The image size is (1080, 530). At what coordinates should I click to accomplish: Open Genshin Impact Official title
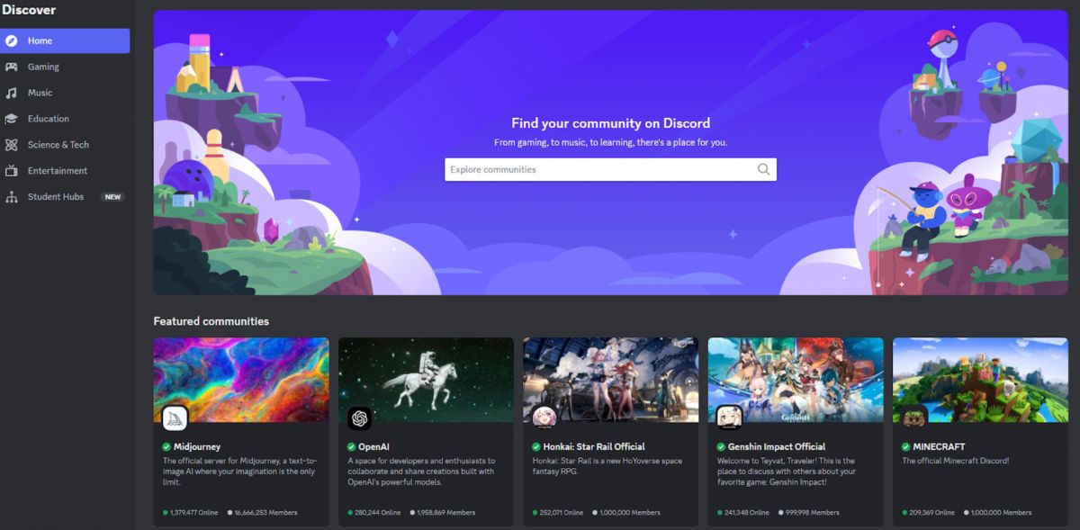[777, 446]
